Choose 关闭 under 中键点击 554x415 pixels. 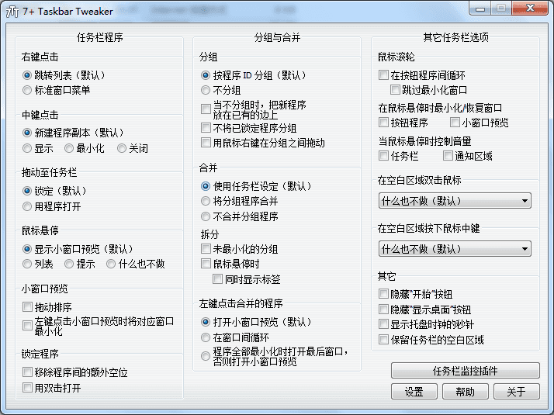tap(122, 148)
